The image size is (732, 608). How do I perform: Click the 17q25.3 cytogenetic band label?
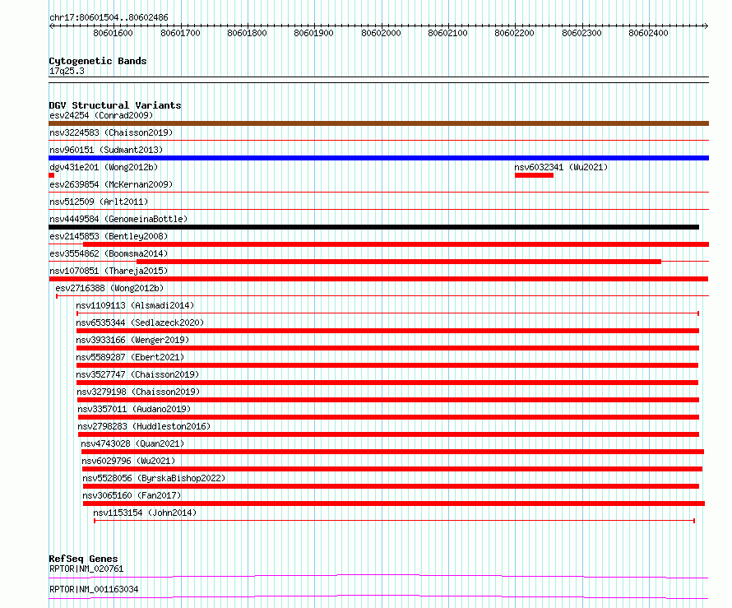(67, 71)
